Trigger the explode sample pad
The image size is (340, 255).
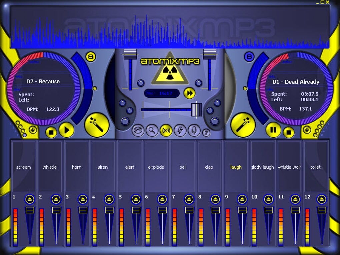click(x=156, y=167)
